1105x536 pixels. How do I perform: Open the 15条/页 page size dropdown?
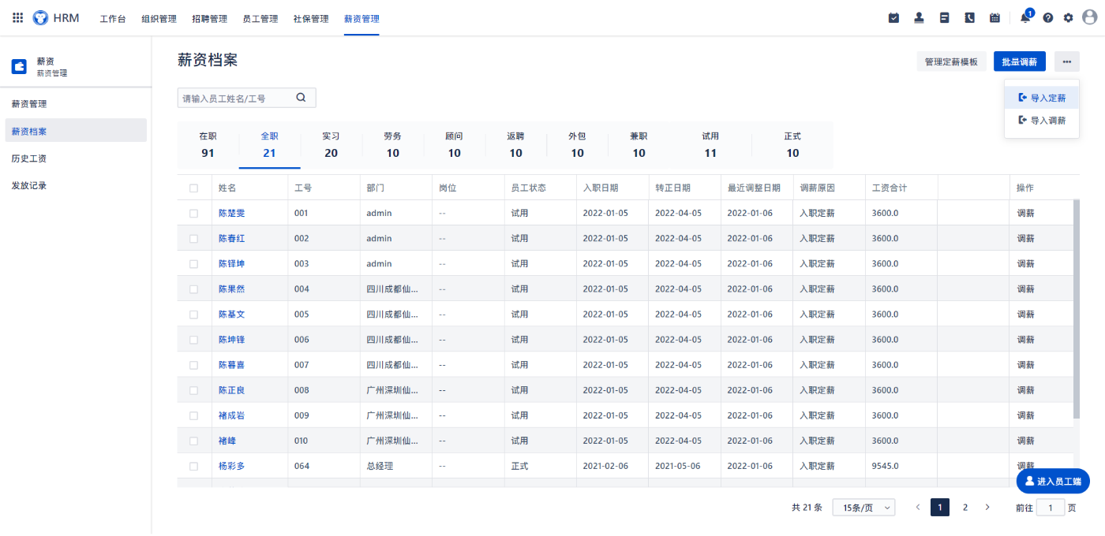864,508
